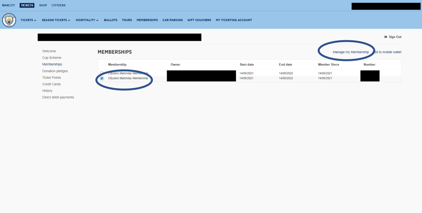Click the Sign Out link

point(395,37)
